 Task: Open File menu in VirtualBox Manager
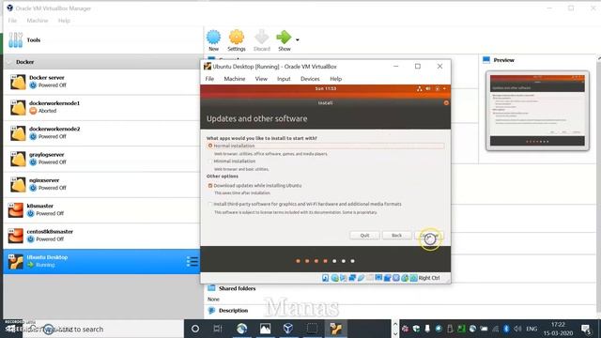point(12,21)
